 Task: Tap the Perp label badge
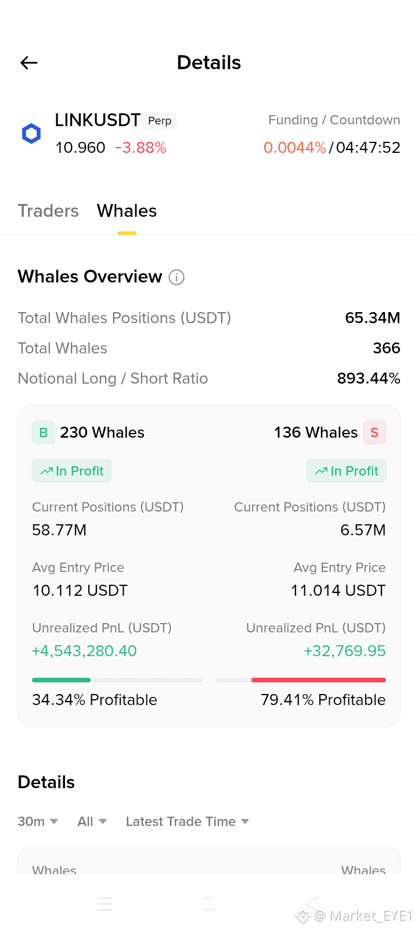coord(160,120)
